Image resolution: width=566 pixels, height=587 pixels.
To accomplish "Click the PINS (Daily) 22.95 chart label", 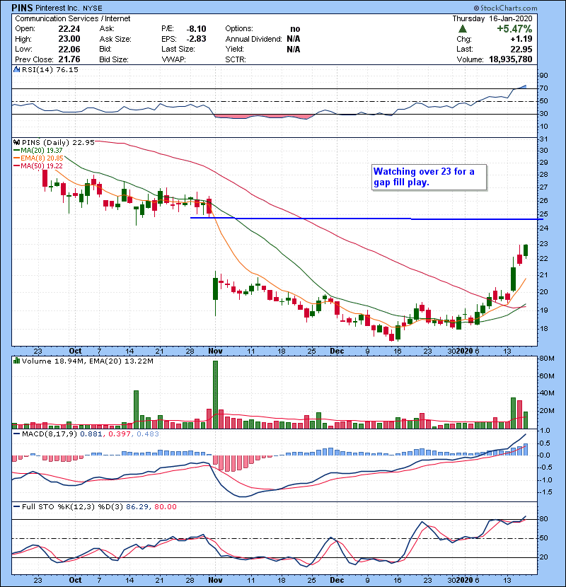I will (x=58, y=142).
